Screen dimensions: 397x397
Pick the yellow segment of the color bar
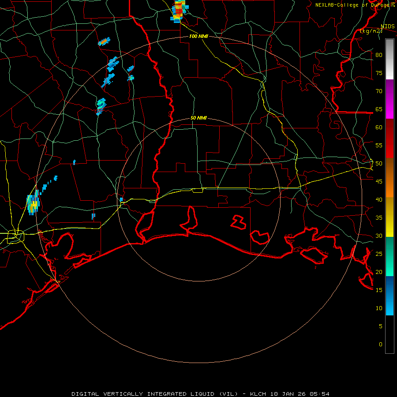click(x=390, y=217)
